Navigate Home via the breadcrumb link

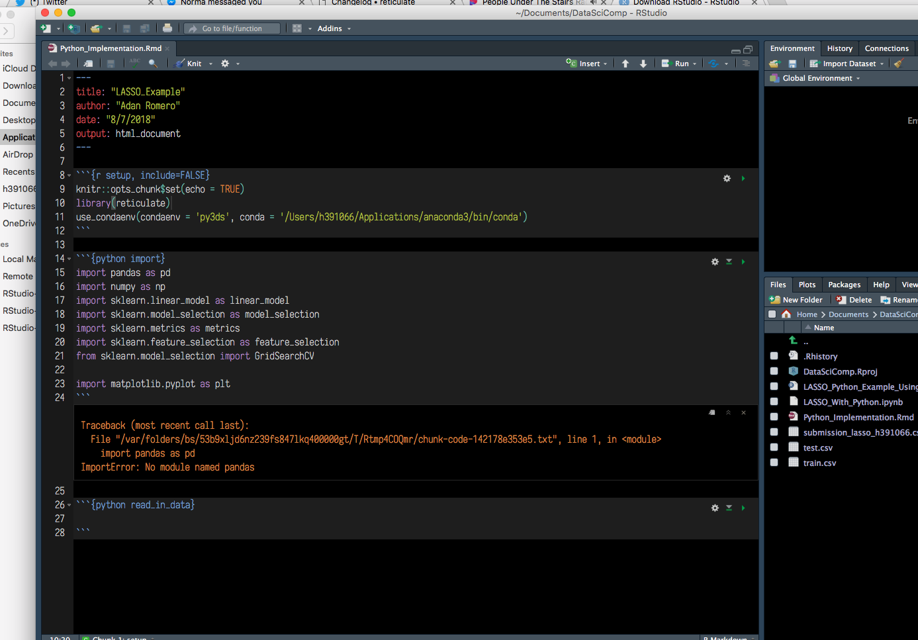(807, 314)
